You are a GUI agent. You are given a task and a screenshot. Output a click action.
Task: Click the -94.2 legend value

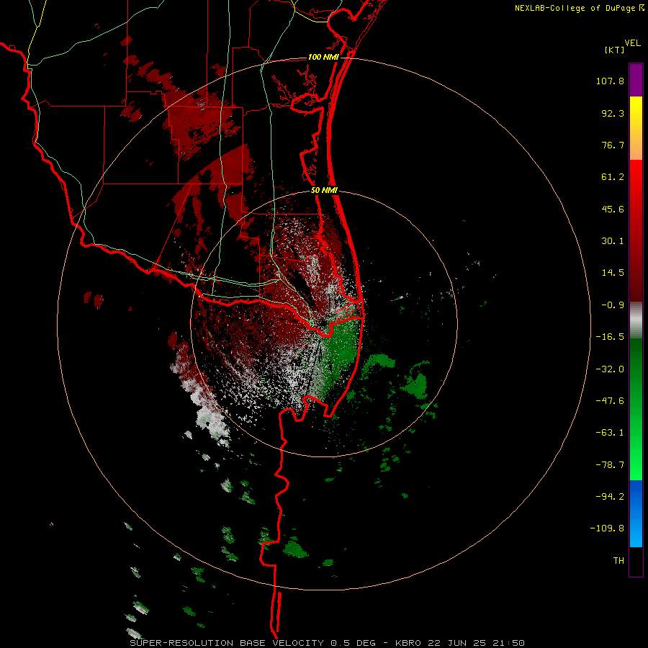[610, 496]
